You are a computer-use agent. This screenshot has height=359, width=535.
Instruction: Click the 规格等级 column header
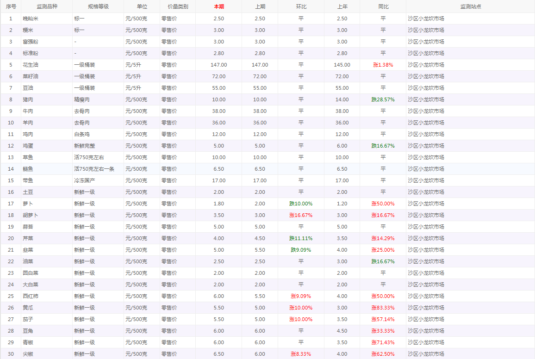pyautogui.click(x=98, y=6)
